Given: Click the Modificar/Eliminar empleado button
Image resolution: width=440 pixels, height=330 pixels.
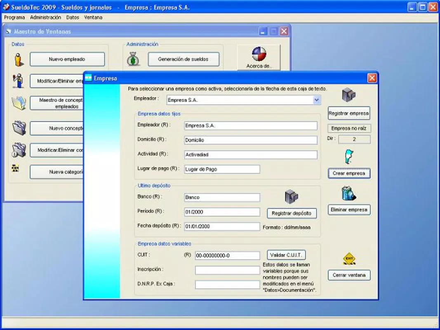Looking at the screenshot, I should pyautogui.click(x=57, y=81).
